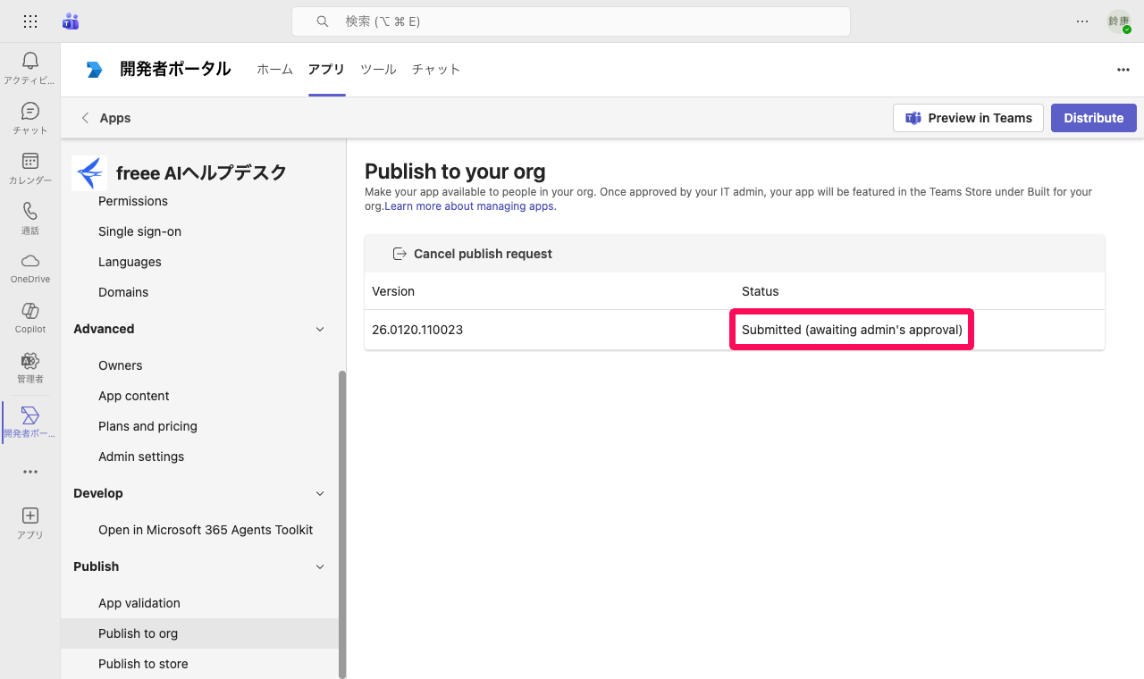Click the Submitted awaiting approval status
The height and width of the screenshot is (679, 1144).
point(852,330)
